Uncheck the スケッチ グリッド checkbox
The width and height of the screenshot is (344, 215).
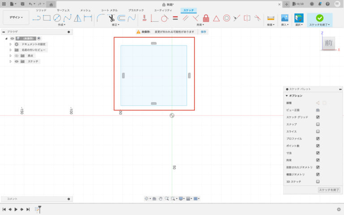(318, 117)
